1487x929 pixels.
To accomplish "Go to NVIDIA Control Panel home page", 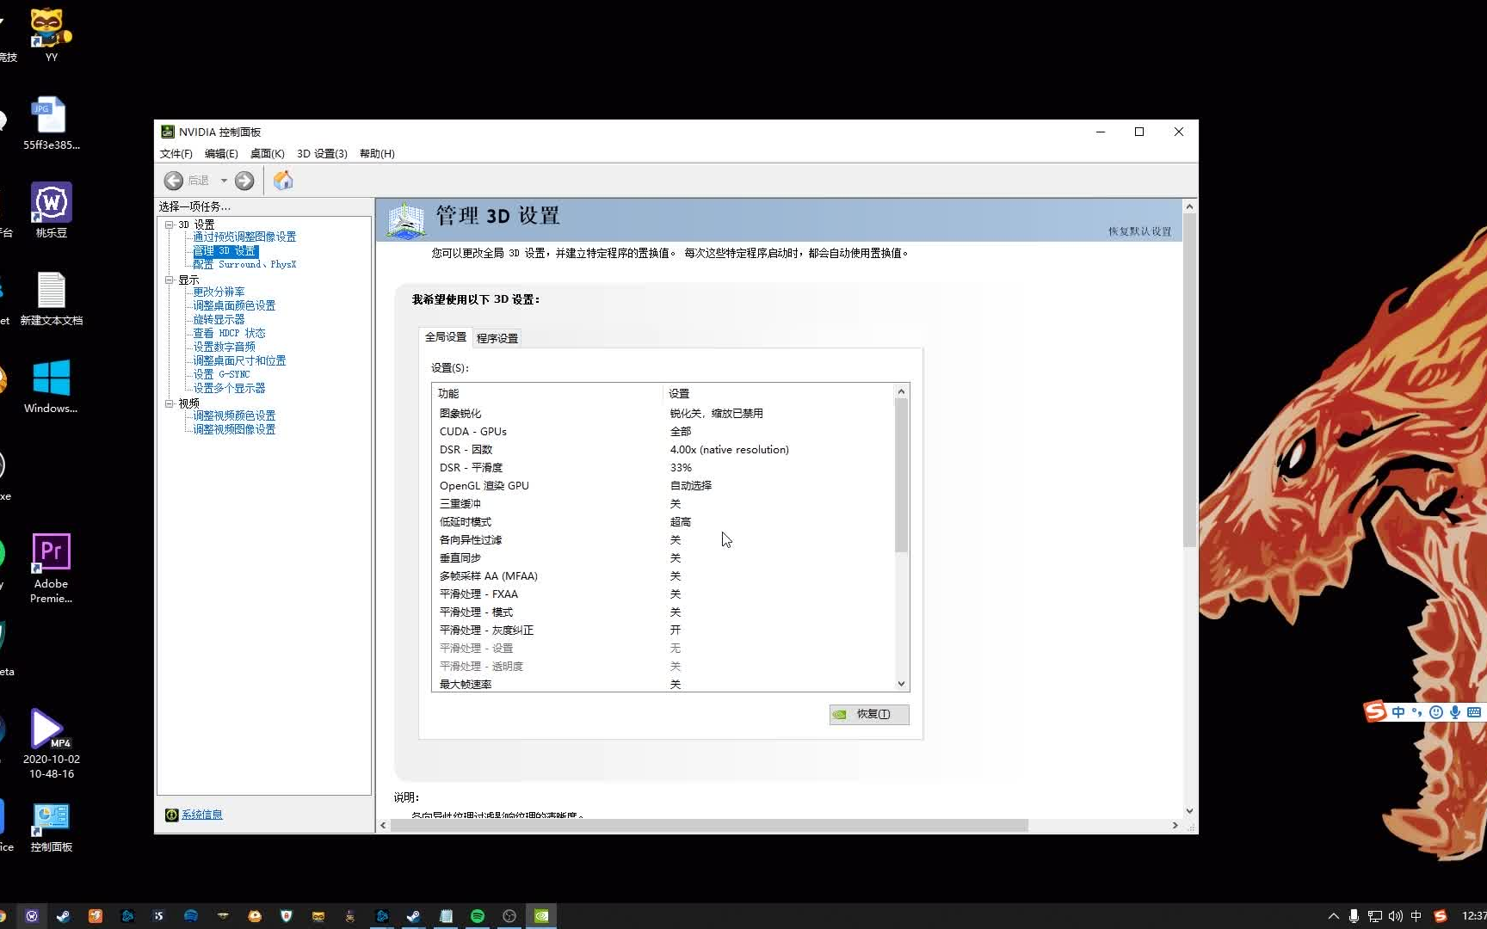I will [283, 181].
